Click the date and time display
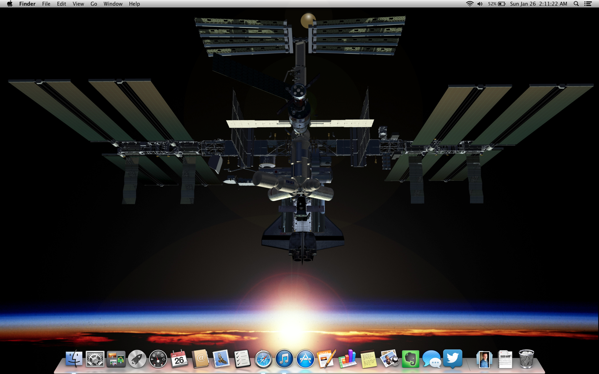This screenshot has height=374, width=599. pyautogui.click(x=538, y=4)
